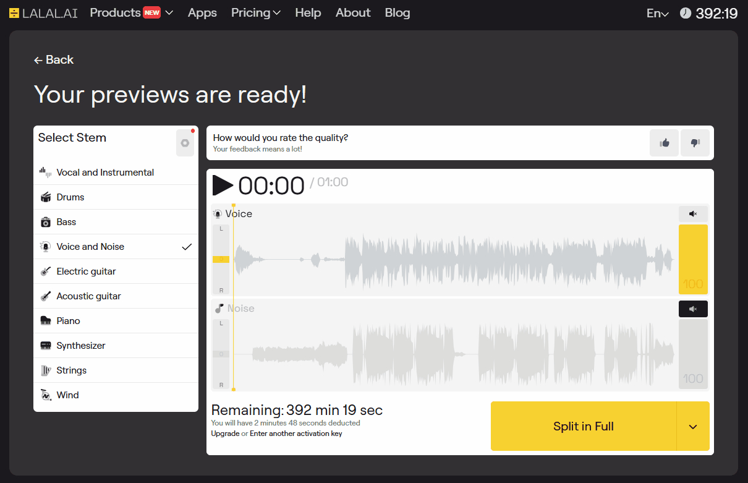Adjust the Voice volume slider at 100
This screenshot has width=748, height=483.
coord(693,259)
